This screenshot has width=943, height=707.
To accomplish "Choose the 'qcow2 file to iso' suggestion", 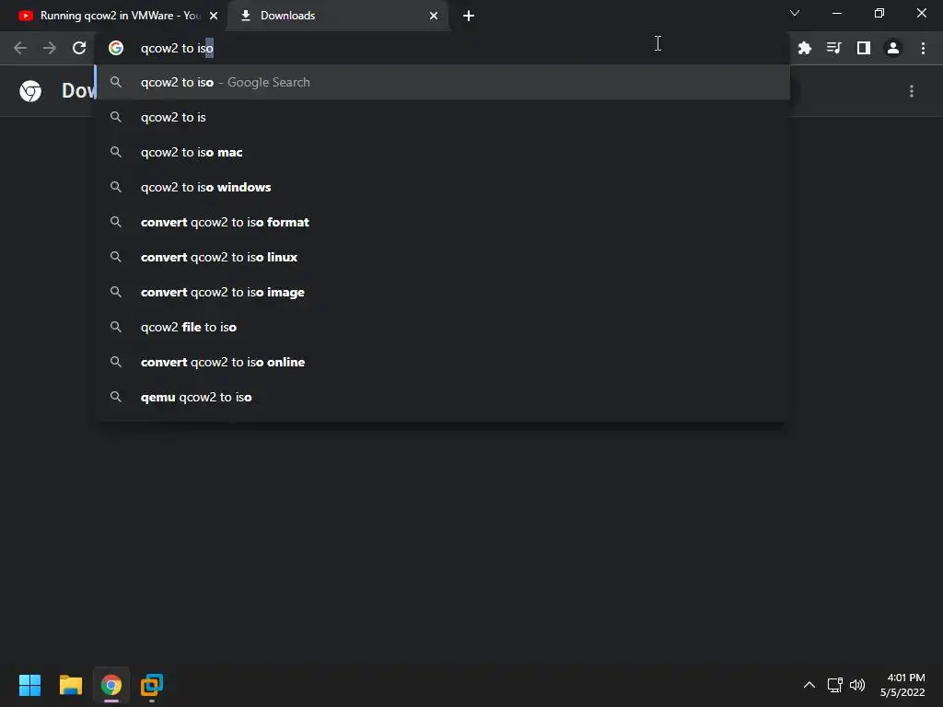I will pyautogui.click(x=443, y=327).
